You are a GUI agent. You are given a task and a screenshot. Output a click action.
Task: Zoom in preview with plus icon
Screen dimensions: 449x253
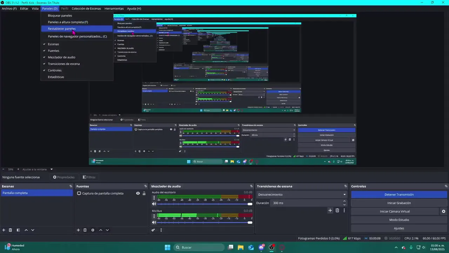[x=18, y=169]
